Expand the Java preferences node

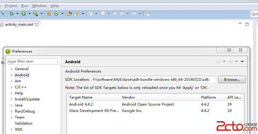click(12, 106)
